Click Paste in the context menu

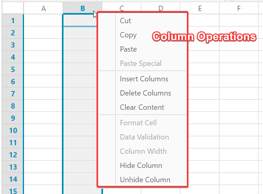(128, 49)
